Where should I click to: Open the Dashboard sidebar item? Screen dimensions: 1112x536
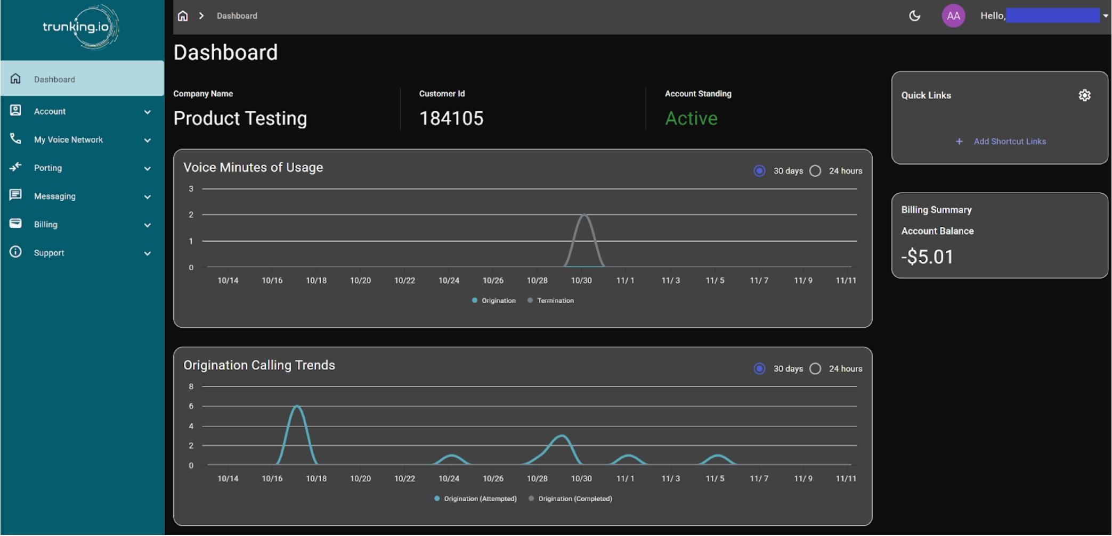tap(54, 79)
